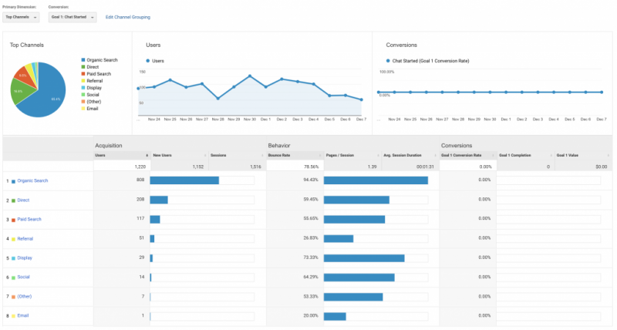
Task: Select the Referral channel in the table
Action: pos(25,238)
